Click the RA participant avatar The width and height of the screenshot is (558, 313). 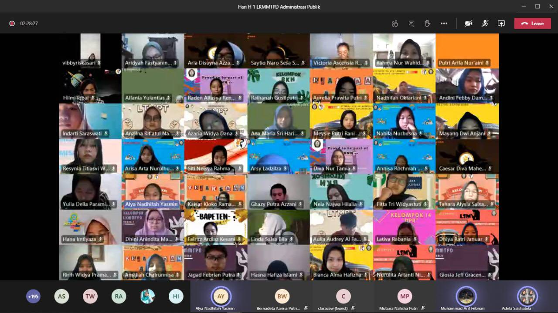[x=119, y=296]
